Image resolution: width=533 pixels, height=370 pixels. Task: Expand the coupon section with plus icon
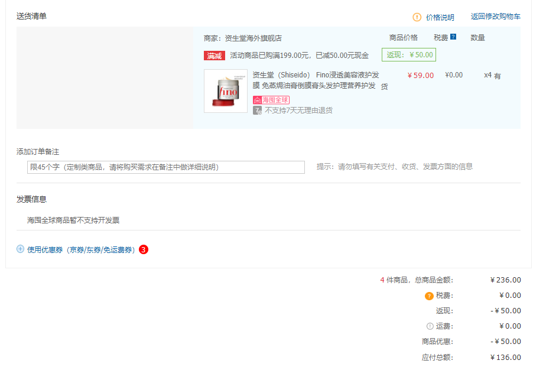pyautogui.click(x=21, y=249)
